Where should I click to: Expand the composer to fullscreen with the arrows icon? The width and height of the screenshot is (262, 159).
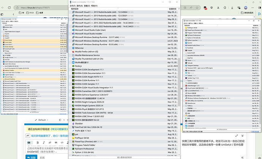coord(237,136)
